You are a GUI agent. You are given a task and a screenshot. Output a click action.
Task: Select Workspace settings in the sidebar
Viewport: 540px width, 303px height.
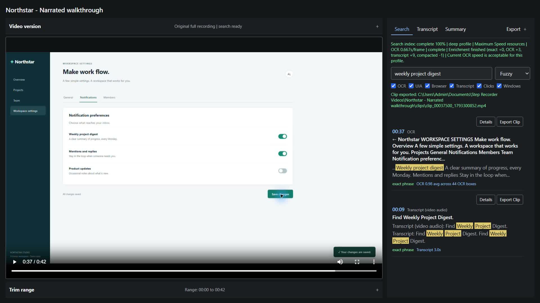coord(28,111)
